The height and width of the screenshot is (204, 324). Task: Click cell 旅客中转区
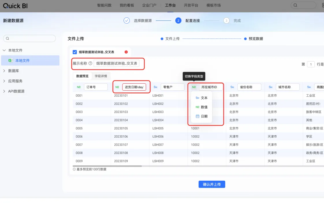click(x=314, y=112)
